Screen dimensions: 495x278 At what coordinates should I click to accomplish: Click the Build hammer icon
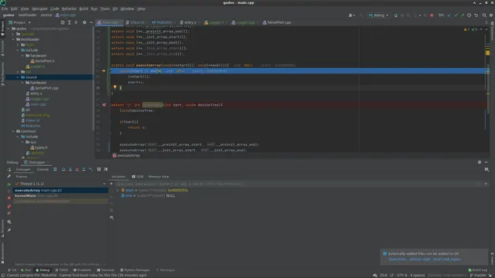[361, 15]
